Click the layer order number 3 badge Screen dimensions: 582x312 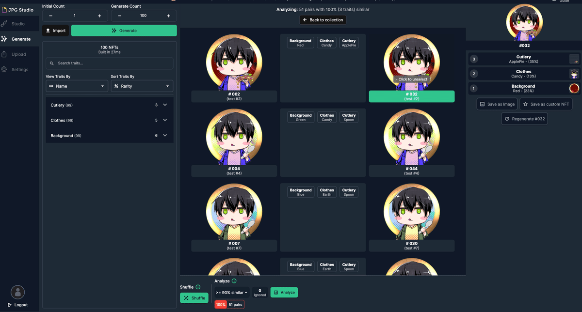474,59
